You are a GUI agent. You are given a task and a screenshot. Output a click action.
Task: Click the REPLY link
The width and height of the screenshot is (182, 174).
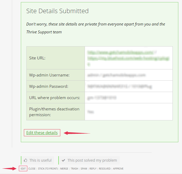click(x=93, y=168)
